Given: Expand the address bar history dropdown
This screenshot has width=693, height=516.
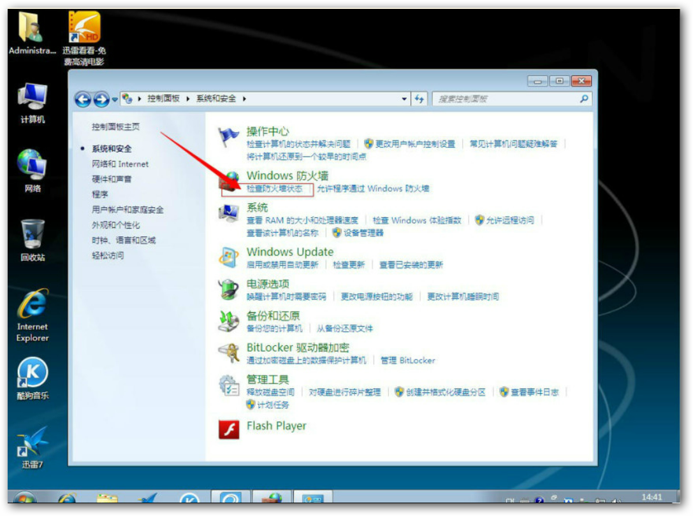Looking at the screenshot, I should point(404,99).
